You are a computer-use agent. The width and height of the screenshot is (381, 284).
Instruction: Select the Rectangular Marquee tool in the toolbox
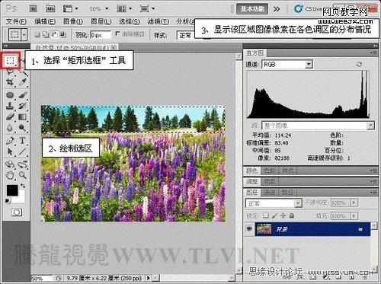10,60
